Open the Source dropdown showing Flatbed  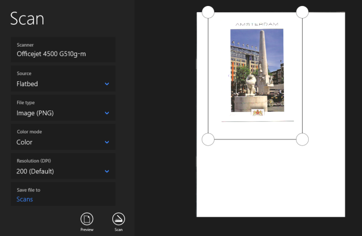point(63,79)
